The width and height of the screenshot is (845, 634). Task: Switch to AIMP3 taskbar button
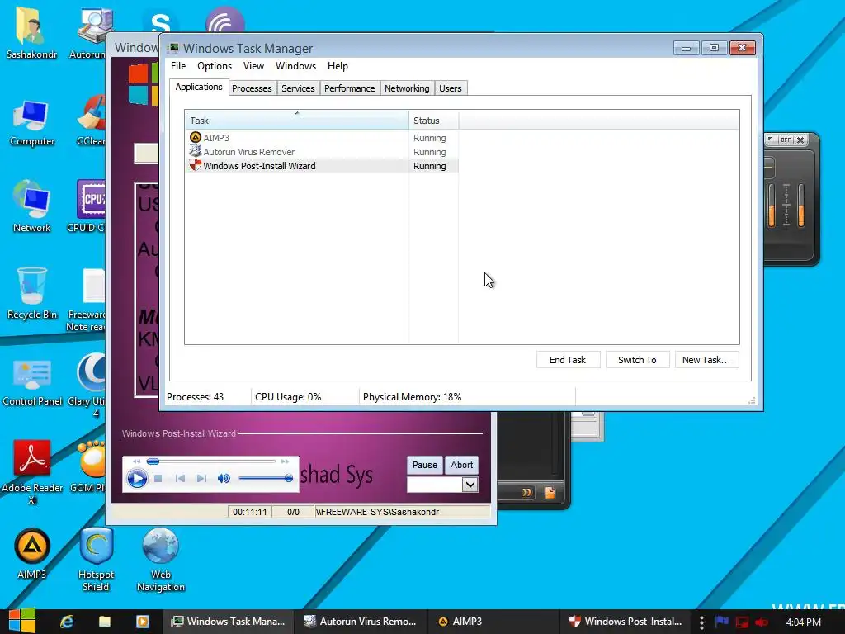pos(493,622)
